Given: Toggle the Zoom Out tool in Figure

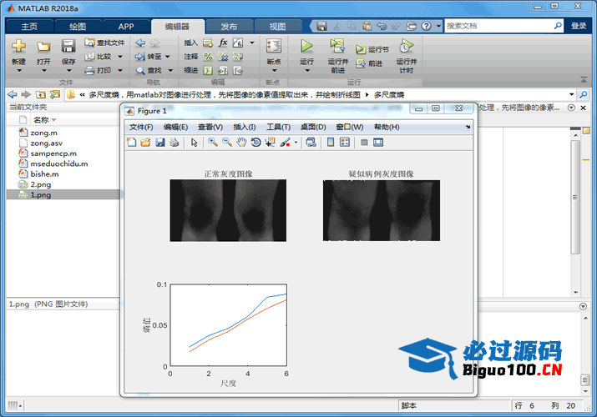Looking at the screenshot, I should 227,143.
